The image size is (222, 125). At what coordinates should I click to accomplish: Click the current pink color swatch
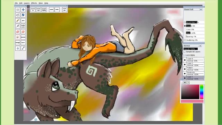click(x=192, y=101)
